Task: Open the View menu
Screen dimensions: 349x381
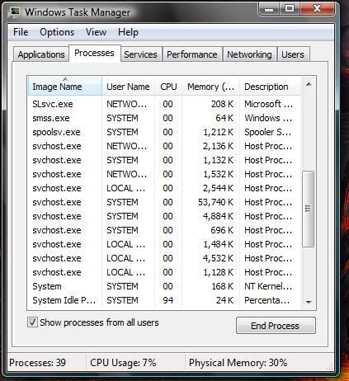Action: [96, 32]
